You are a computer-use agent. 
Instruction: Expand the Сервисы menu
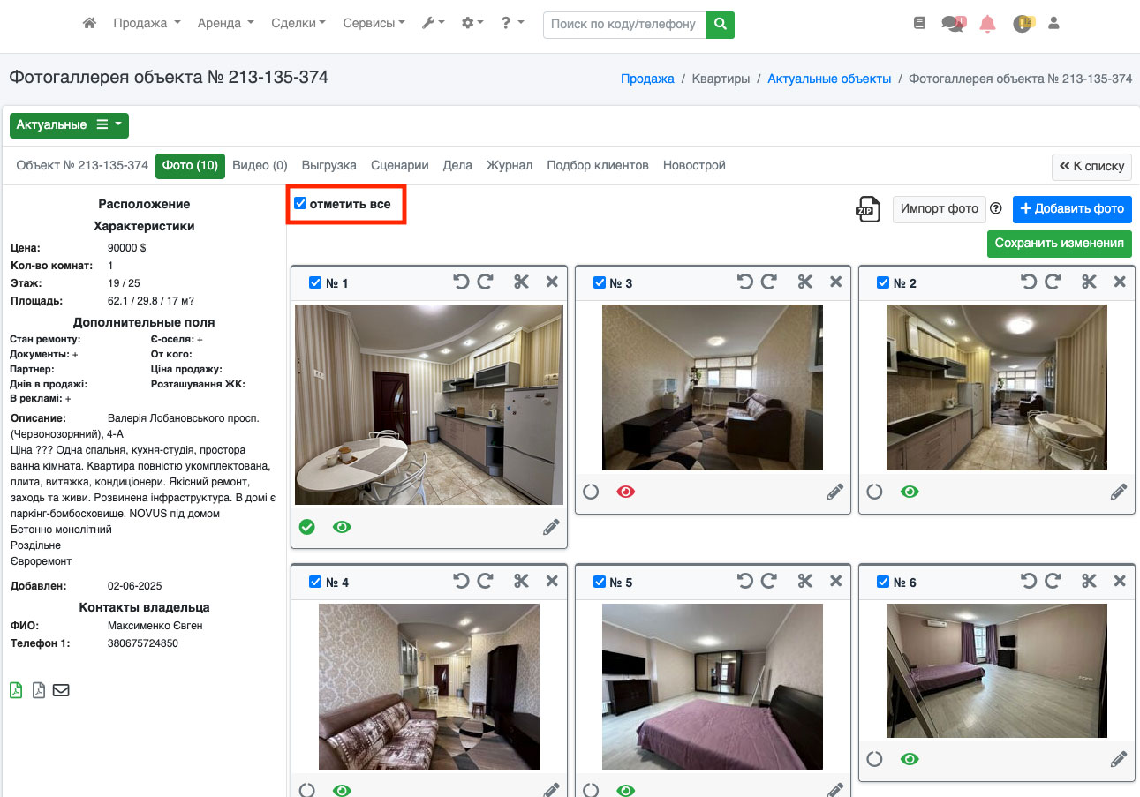click(374, 24)
